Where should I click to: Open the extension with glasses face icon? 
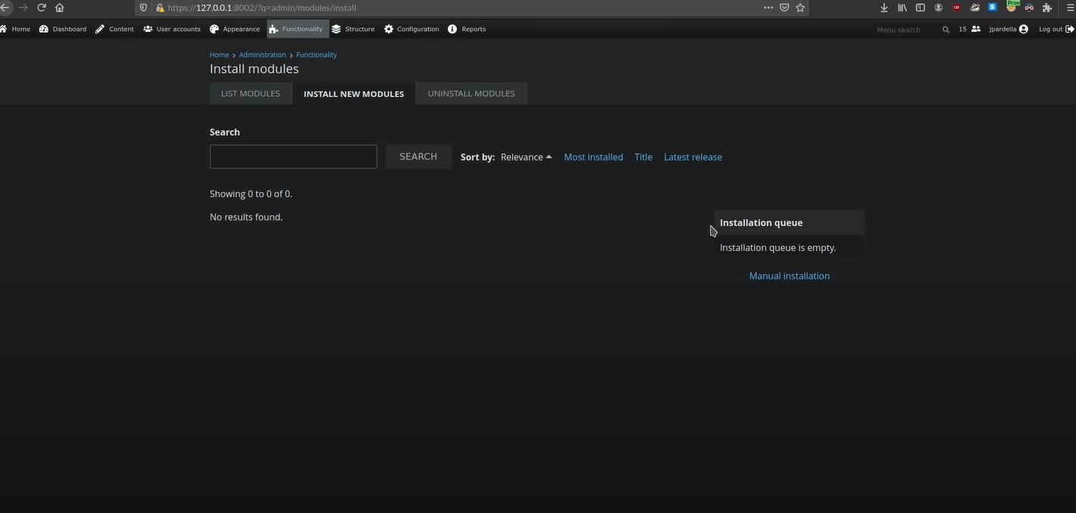click(1029, 8)
